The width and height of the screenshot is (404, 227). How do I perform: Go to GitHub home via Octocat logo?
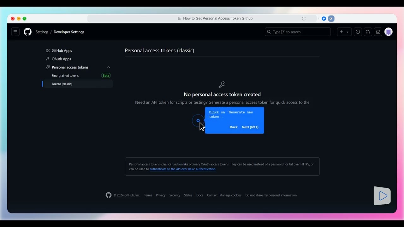[28, 32]
